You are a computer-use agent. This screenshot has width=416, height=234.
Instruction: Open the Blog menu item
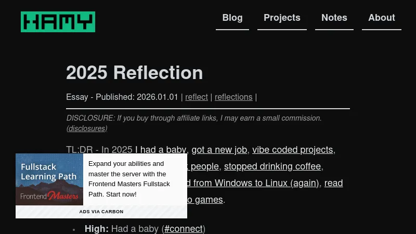point(232,18)
